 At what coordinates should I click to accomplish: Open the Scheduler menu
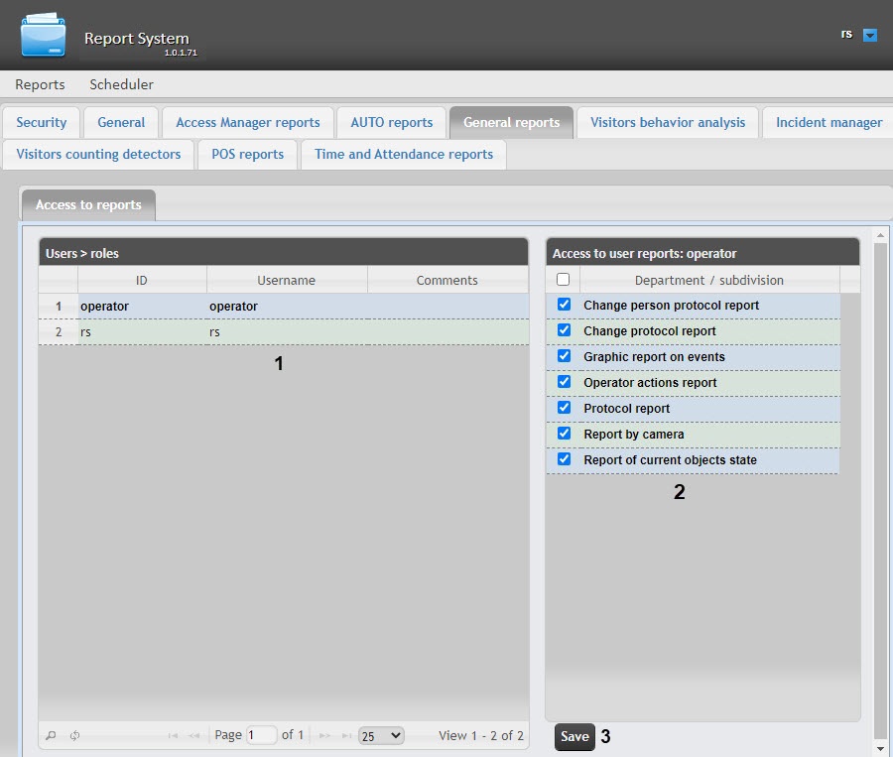click(121, 84)
